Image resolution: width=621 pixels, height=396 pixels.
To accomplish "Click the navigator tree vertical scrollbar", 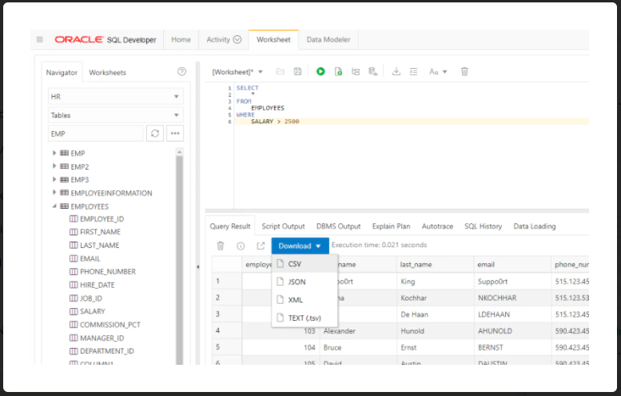I will point(179,260).
